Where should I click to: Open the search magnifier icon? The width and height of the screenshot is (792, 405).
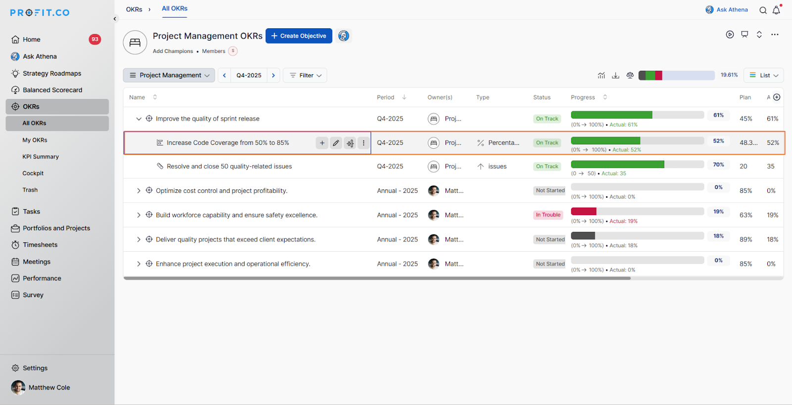click(763, 10)
